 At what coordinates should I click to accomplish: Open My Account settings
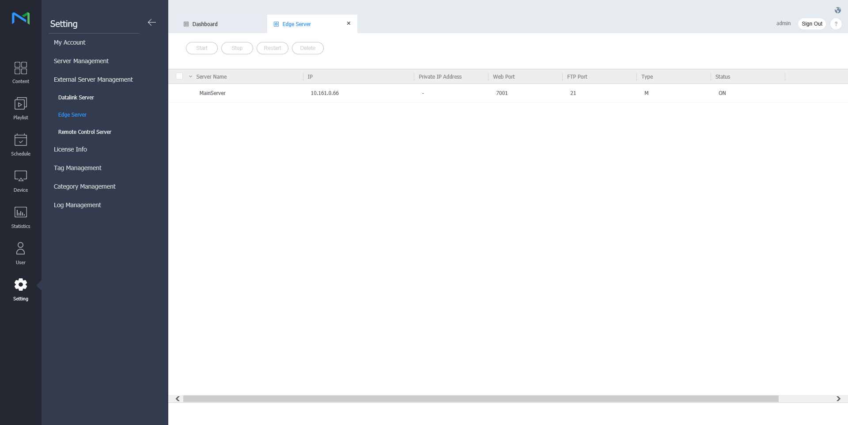coord(69,42)
